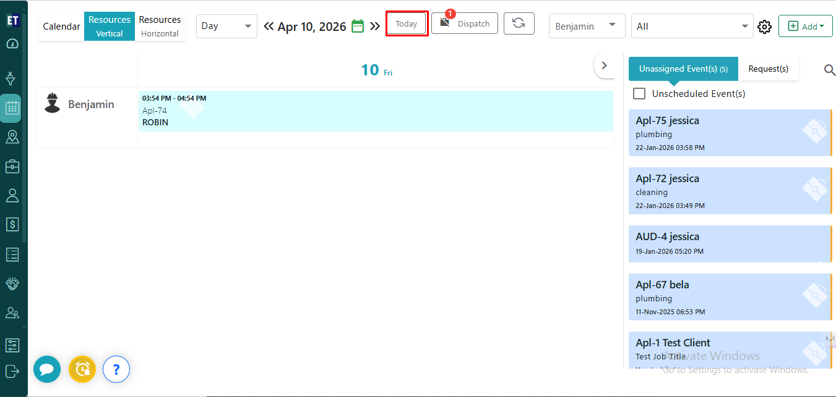The height and width of the screenshot is (397, 836).
Task: Open the Benjamin resource dropdown
Action: (x=587, y=27)
